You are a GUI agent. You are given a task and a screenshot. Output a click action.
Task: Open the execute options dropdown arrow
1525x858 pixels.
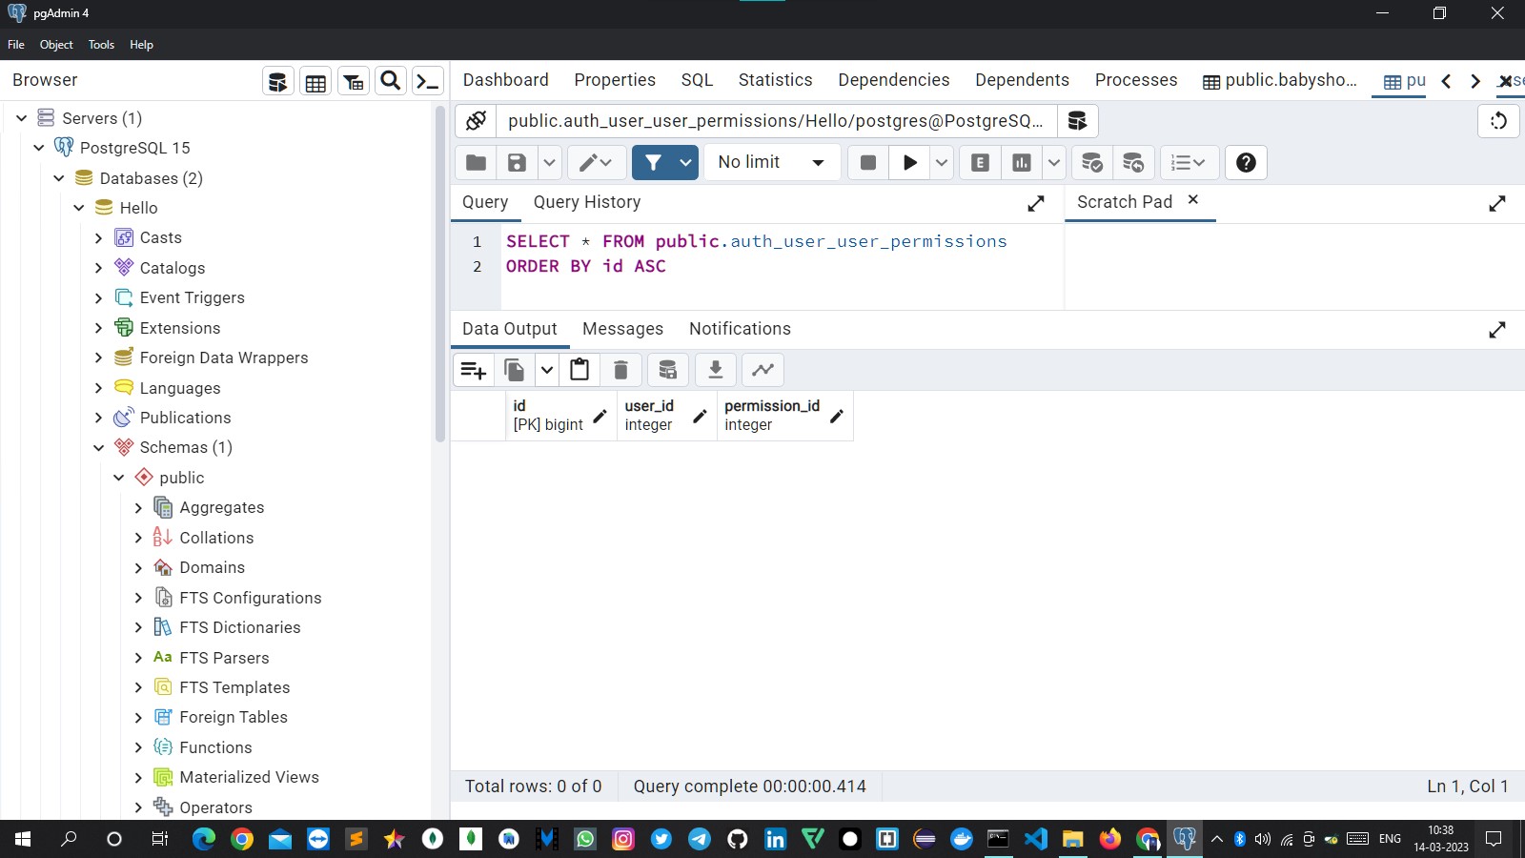pos(942,162)
